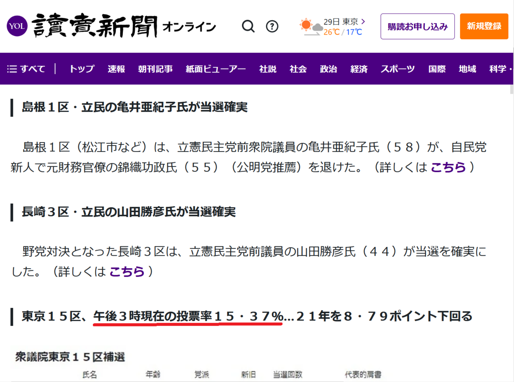Follow こちら link in 長崎3区 paragraph
514x382 pixels.
(x=127, y=271)
